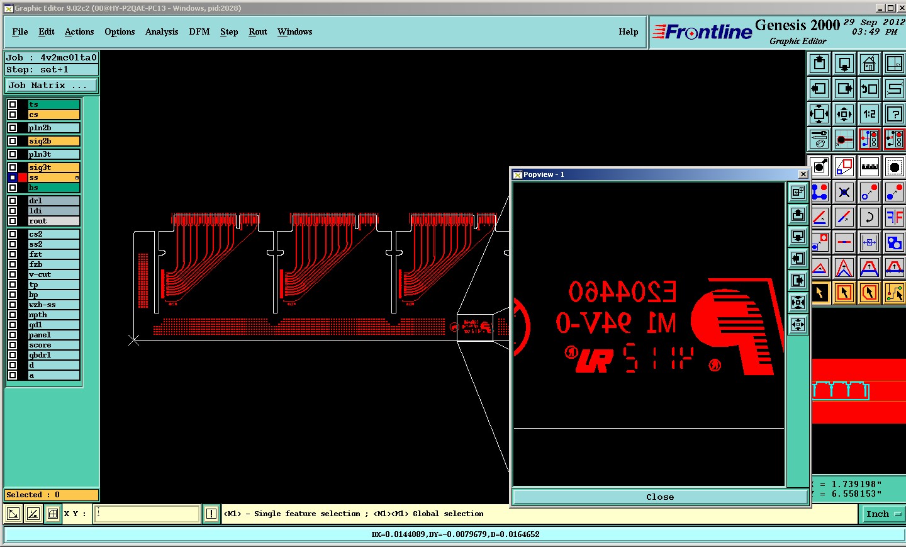The height and width of the screenshot is (547, 906).
Task: Open the Options menu
Action: [120, 31]
